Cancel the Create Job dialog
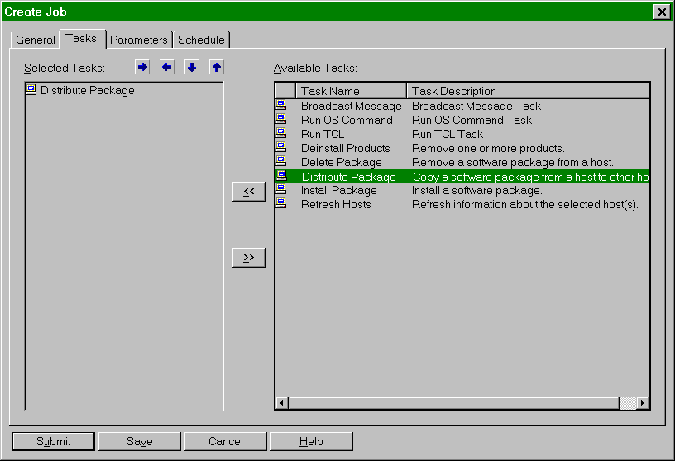 226,442
